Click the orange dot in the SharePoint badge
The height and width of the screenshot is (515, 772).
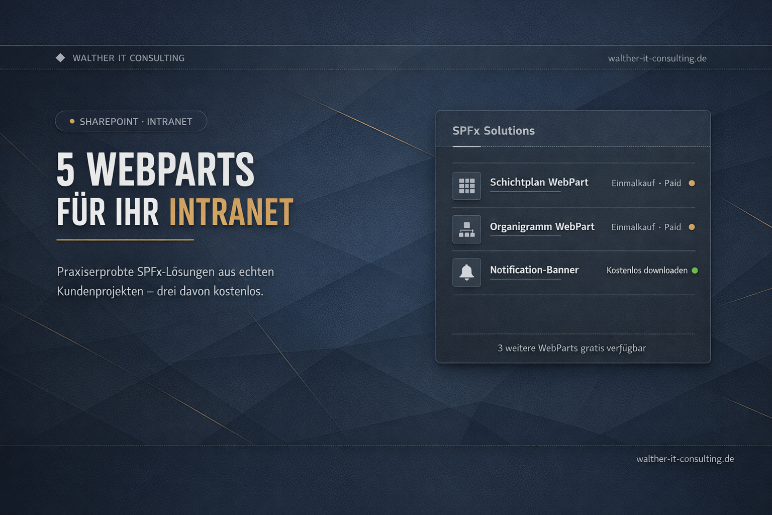pyautogui.click(x=72, y=121)
